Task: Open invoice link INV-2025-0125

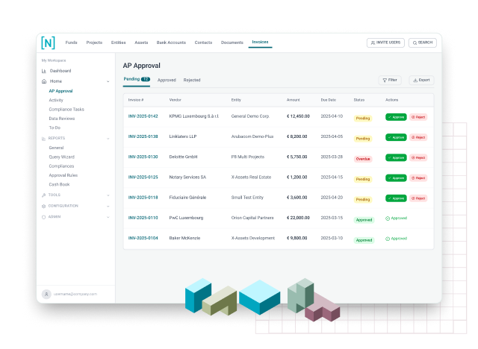Action: click(143, 177)
